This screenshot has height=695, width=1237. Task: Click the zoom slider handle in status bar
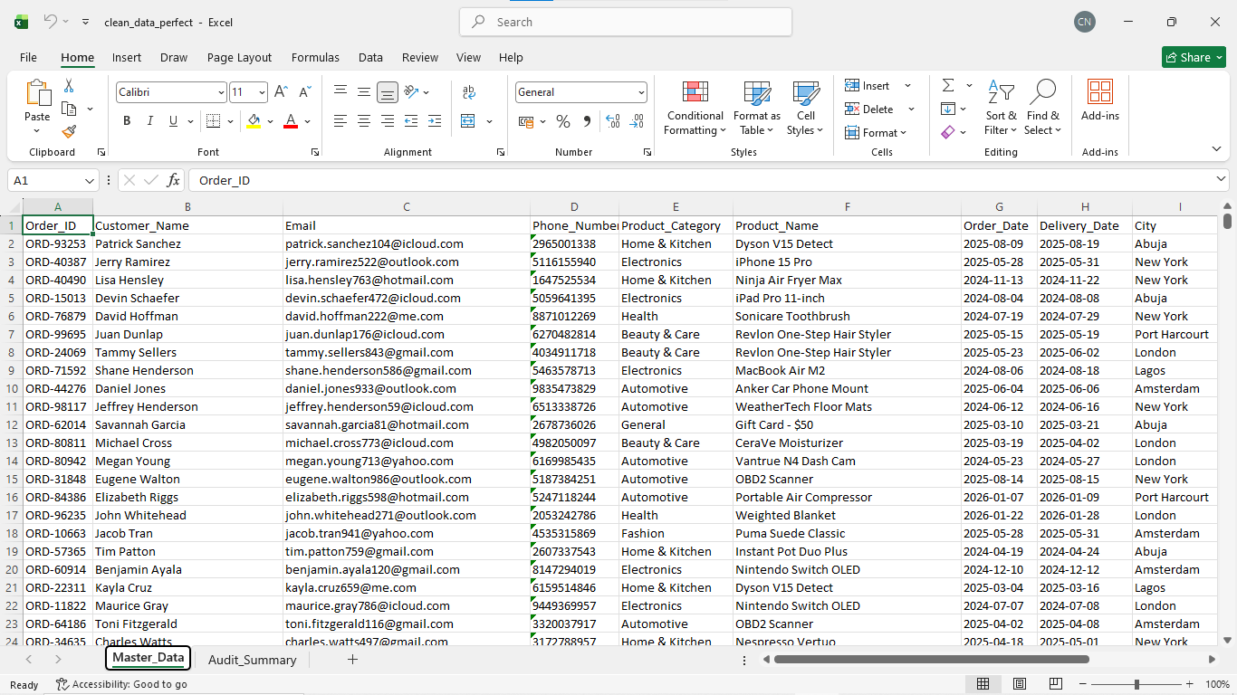tap(1138, 684)
